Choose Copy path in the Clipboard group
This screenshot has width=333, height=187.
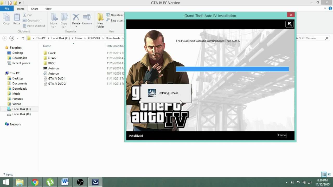(31, 21)
